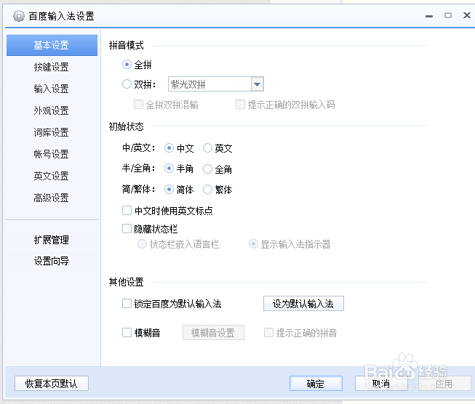Select the 繁体 radio button

[207, 190]
